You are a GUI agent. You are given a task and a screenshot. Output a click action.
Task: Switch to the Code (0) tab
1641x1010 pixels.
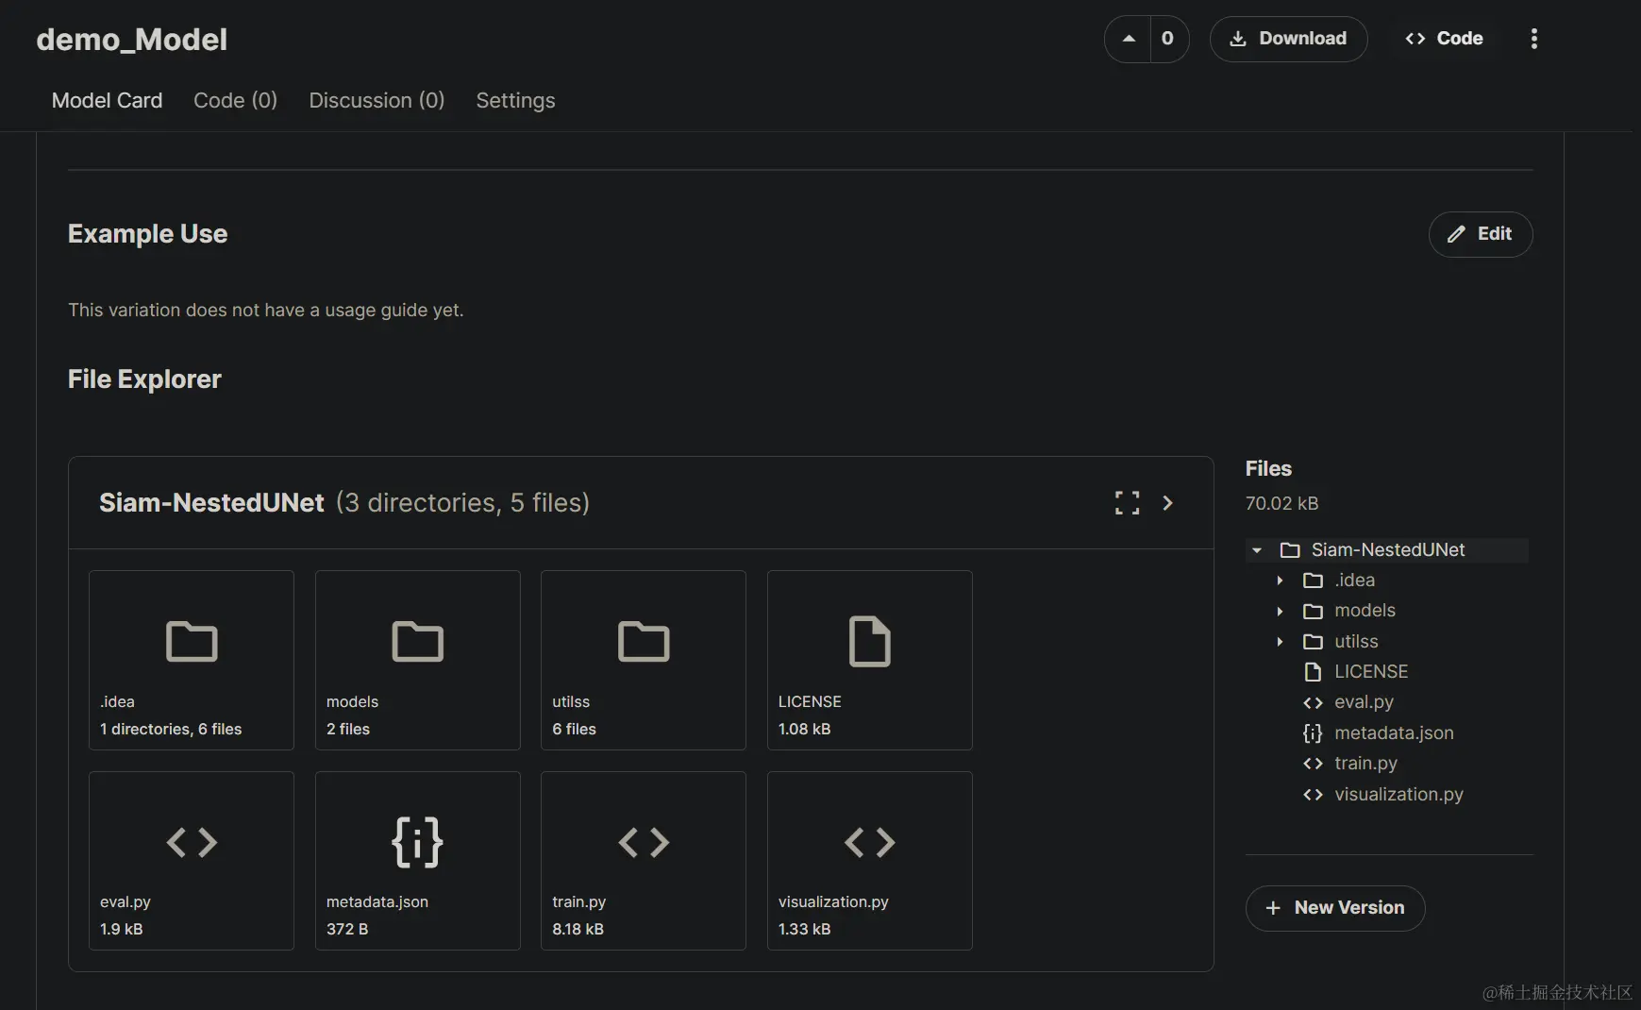[x=235, y=100]
